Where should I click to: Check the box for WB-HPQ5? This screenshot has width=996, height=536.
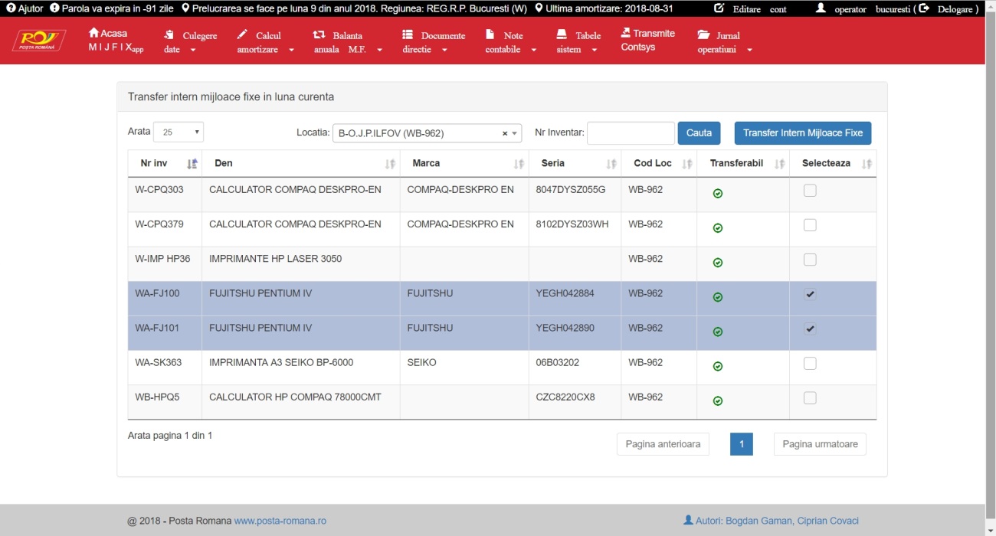(810, 398)
